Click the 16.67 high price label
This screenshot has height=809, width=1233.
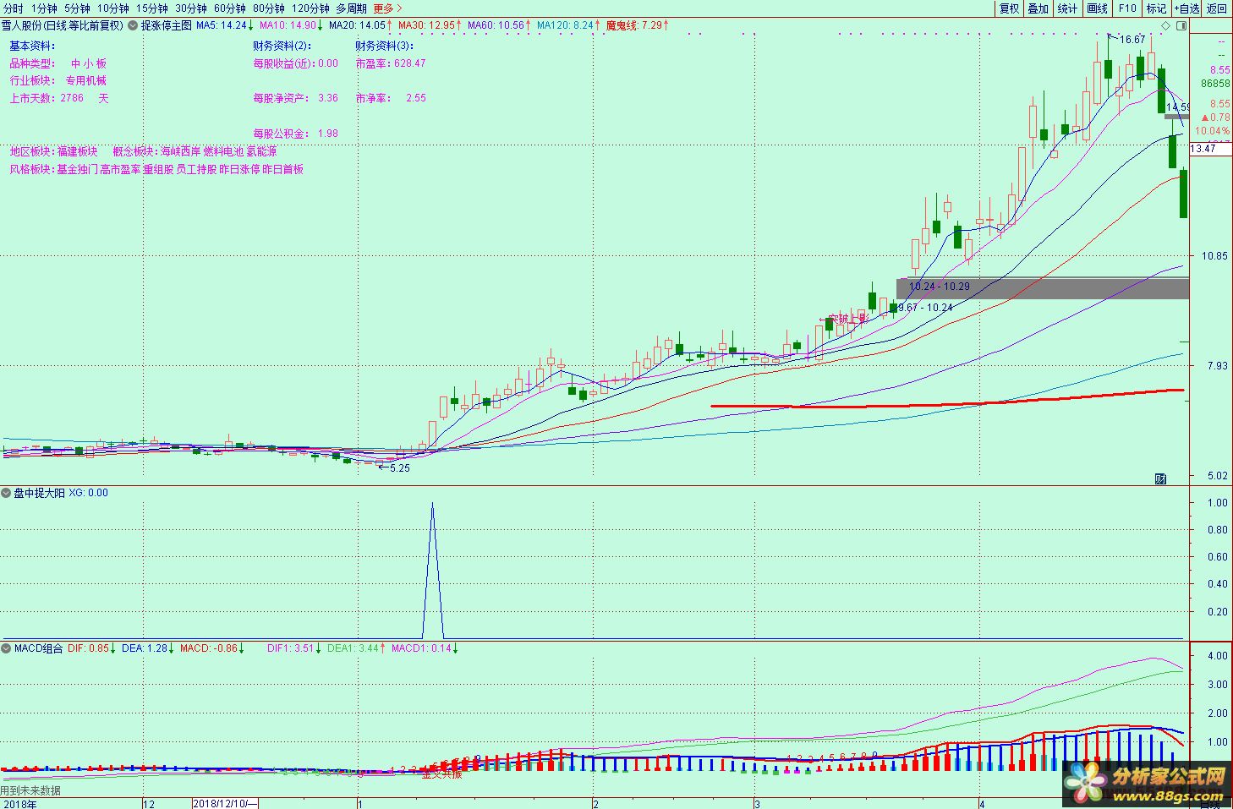[x=1132, y=40]
